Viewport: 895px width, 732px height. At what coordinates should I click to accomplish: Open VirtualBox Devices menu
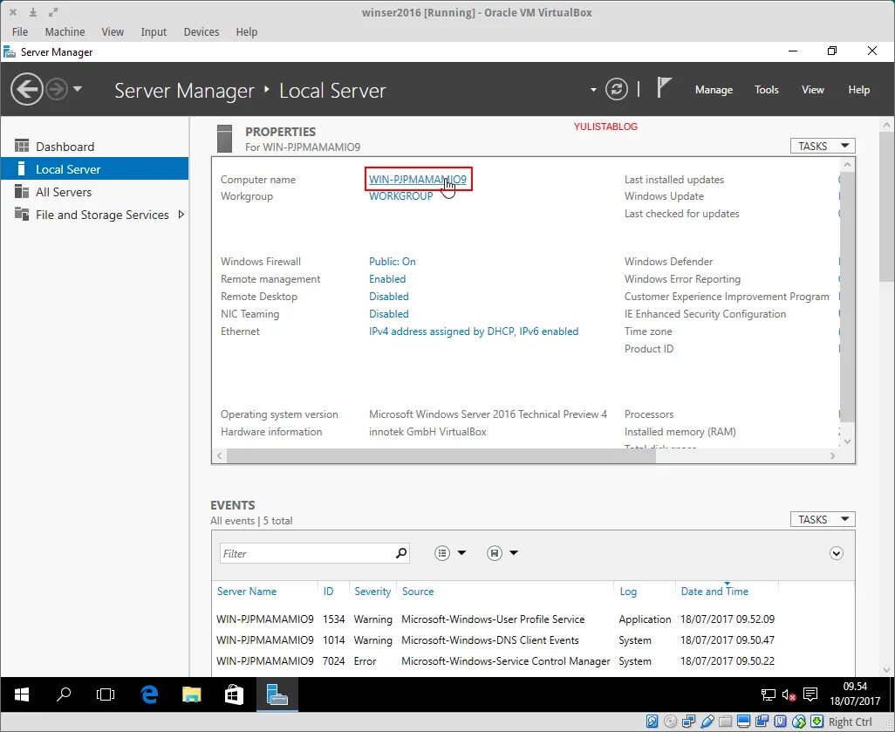point(202,32)
